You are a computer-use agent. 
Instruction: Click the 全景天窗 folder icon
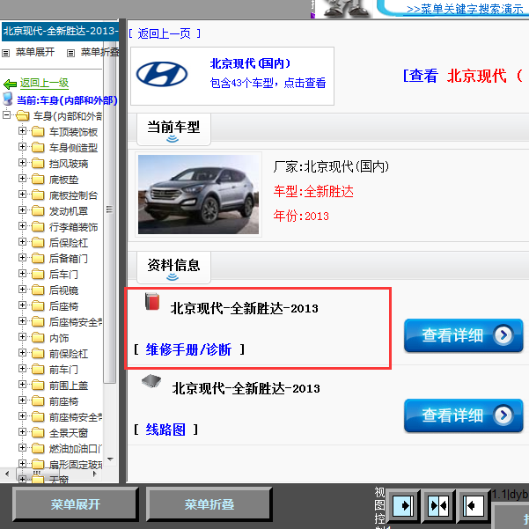[38, 432]
